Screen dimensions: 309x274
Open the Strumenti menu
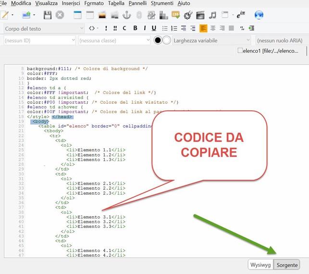(162, 3)
